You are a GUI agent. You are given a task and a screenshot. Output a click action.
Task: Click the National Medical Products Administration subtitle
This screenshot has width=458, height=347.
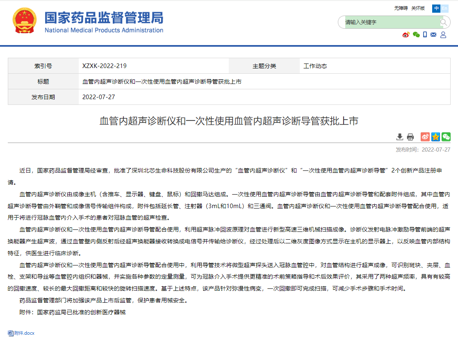(104, 30)
